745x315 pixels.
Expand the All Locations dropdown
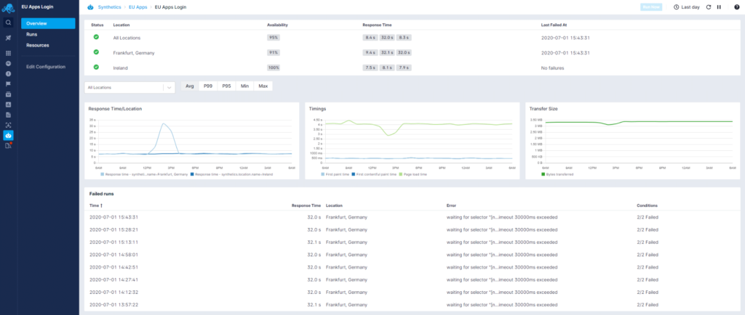point(169,87)
